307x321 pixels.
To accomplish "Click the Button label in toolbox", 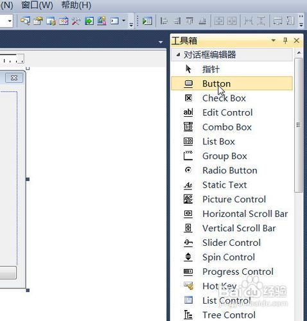I will [216, 83].
